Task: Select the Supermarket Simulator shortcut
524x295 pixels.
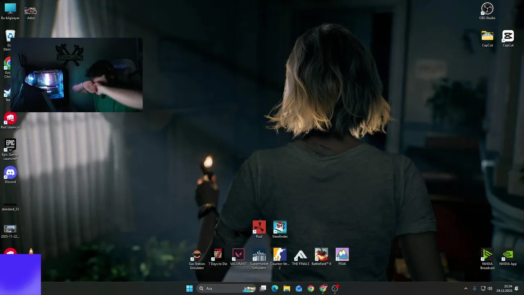Action: click(x=259, y=259)
